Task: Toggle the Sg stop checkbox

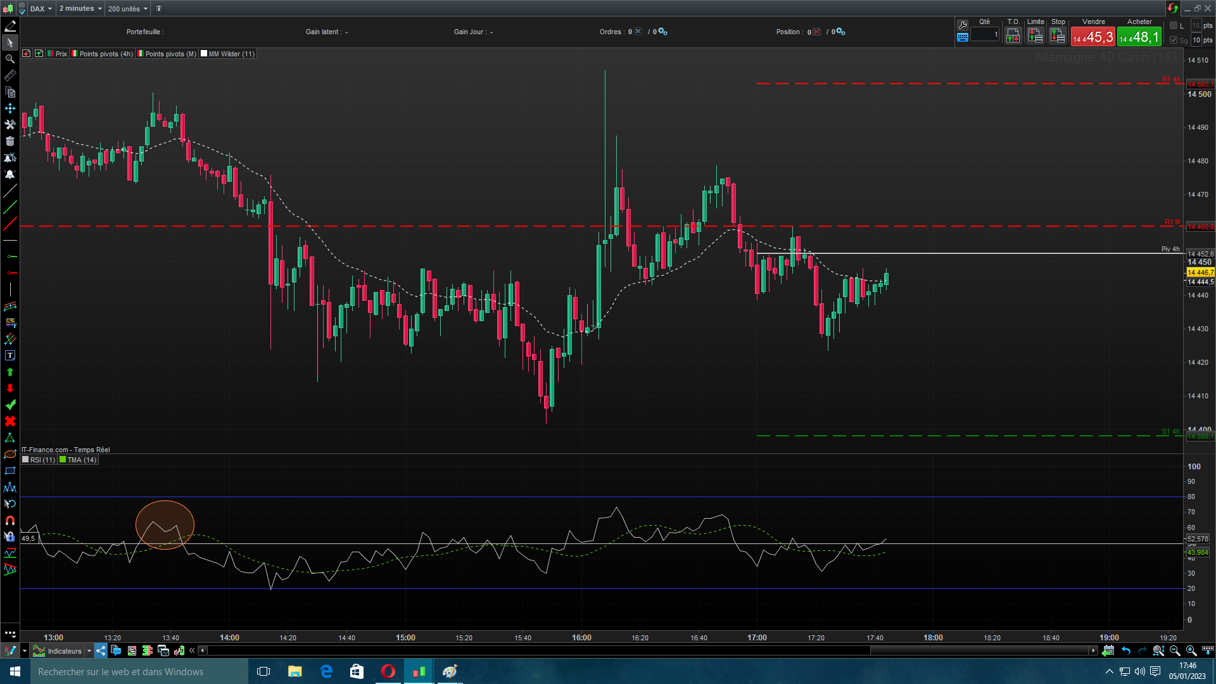Action: tap(1174, 40)
